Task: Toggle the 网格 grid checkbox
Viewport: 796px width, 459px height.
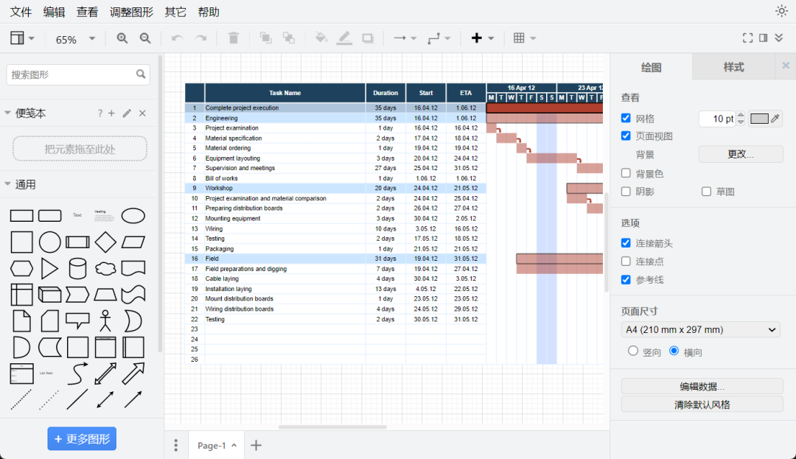Action: coord(626,118)
